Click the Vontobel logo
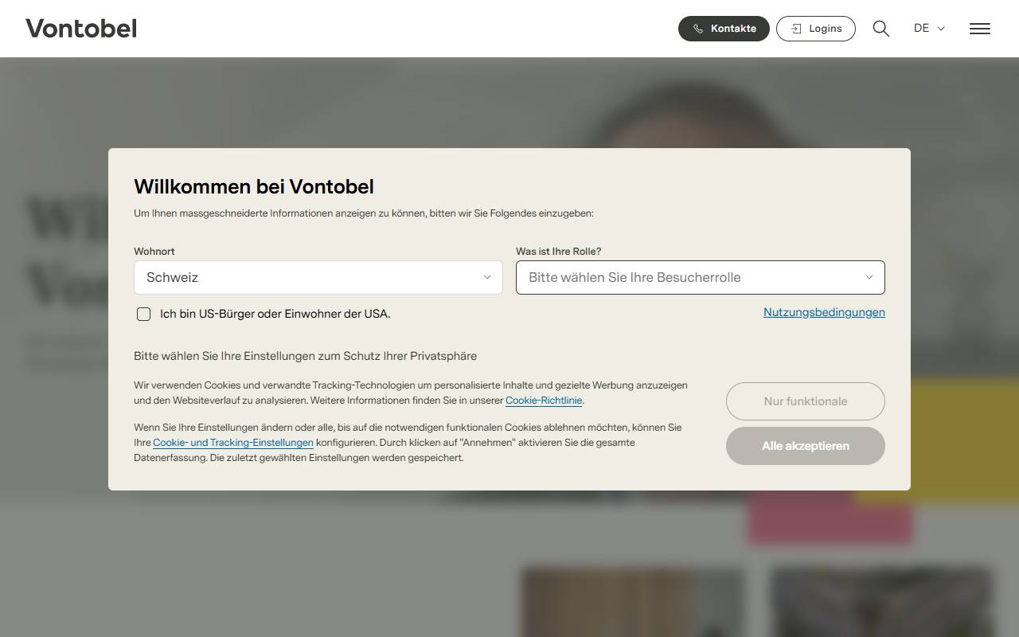1019x637 pixels. 81,29
